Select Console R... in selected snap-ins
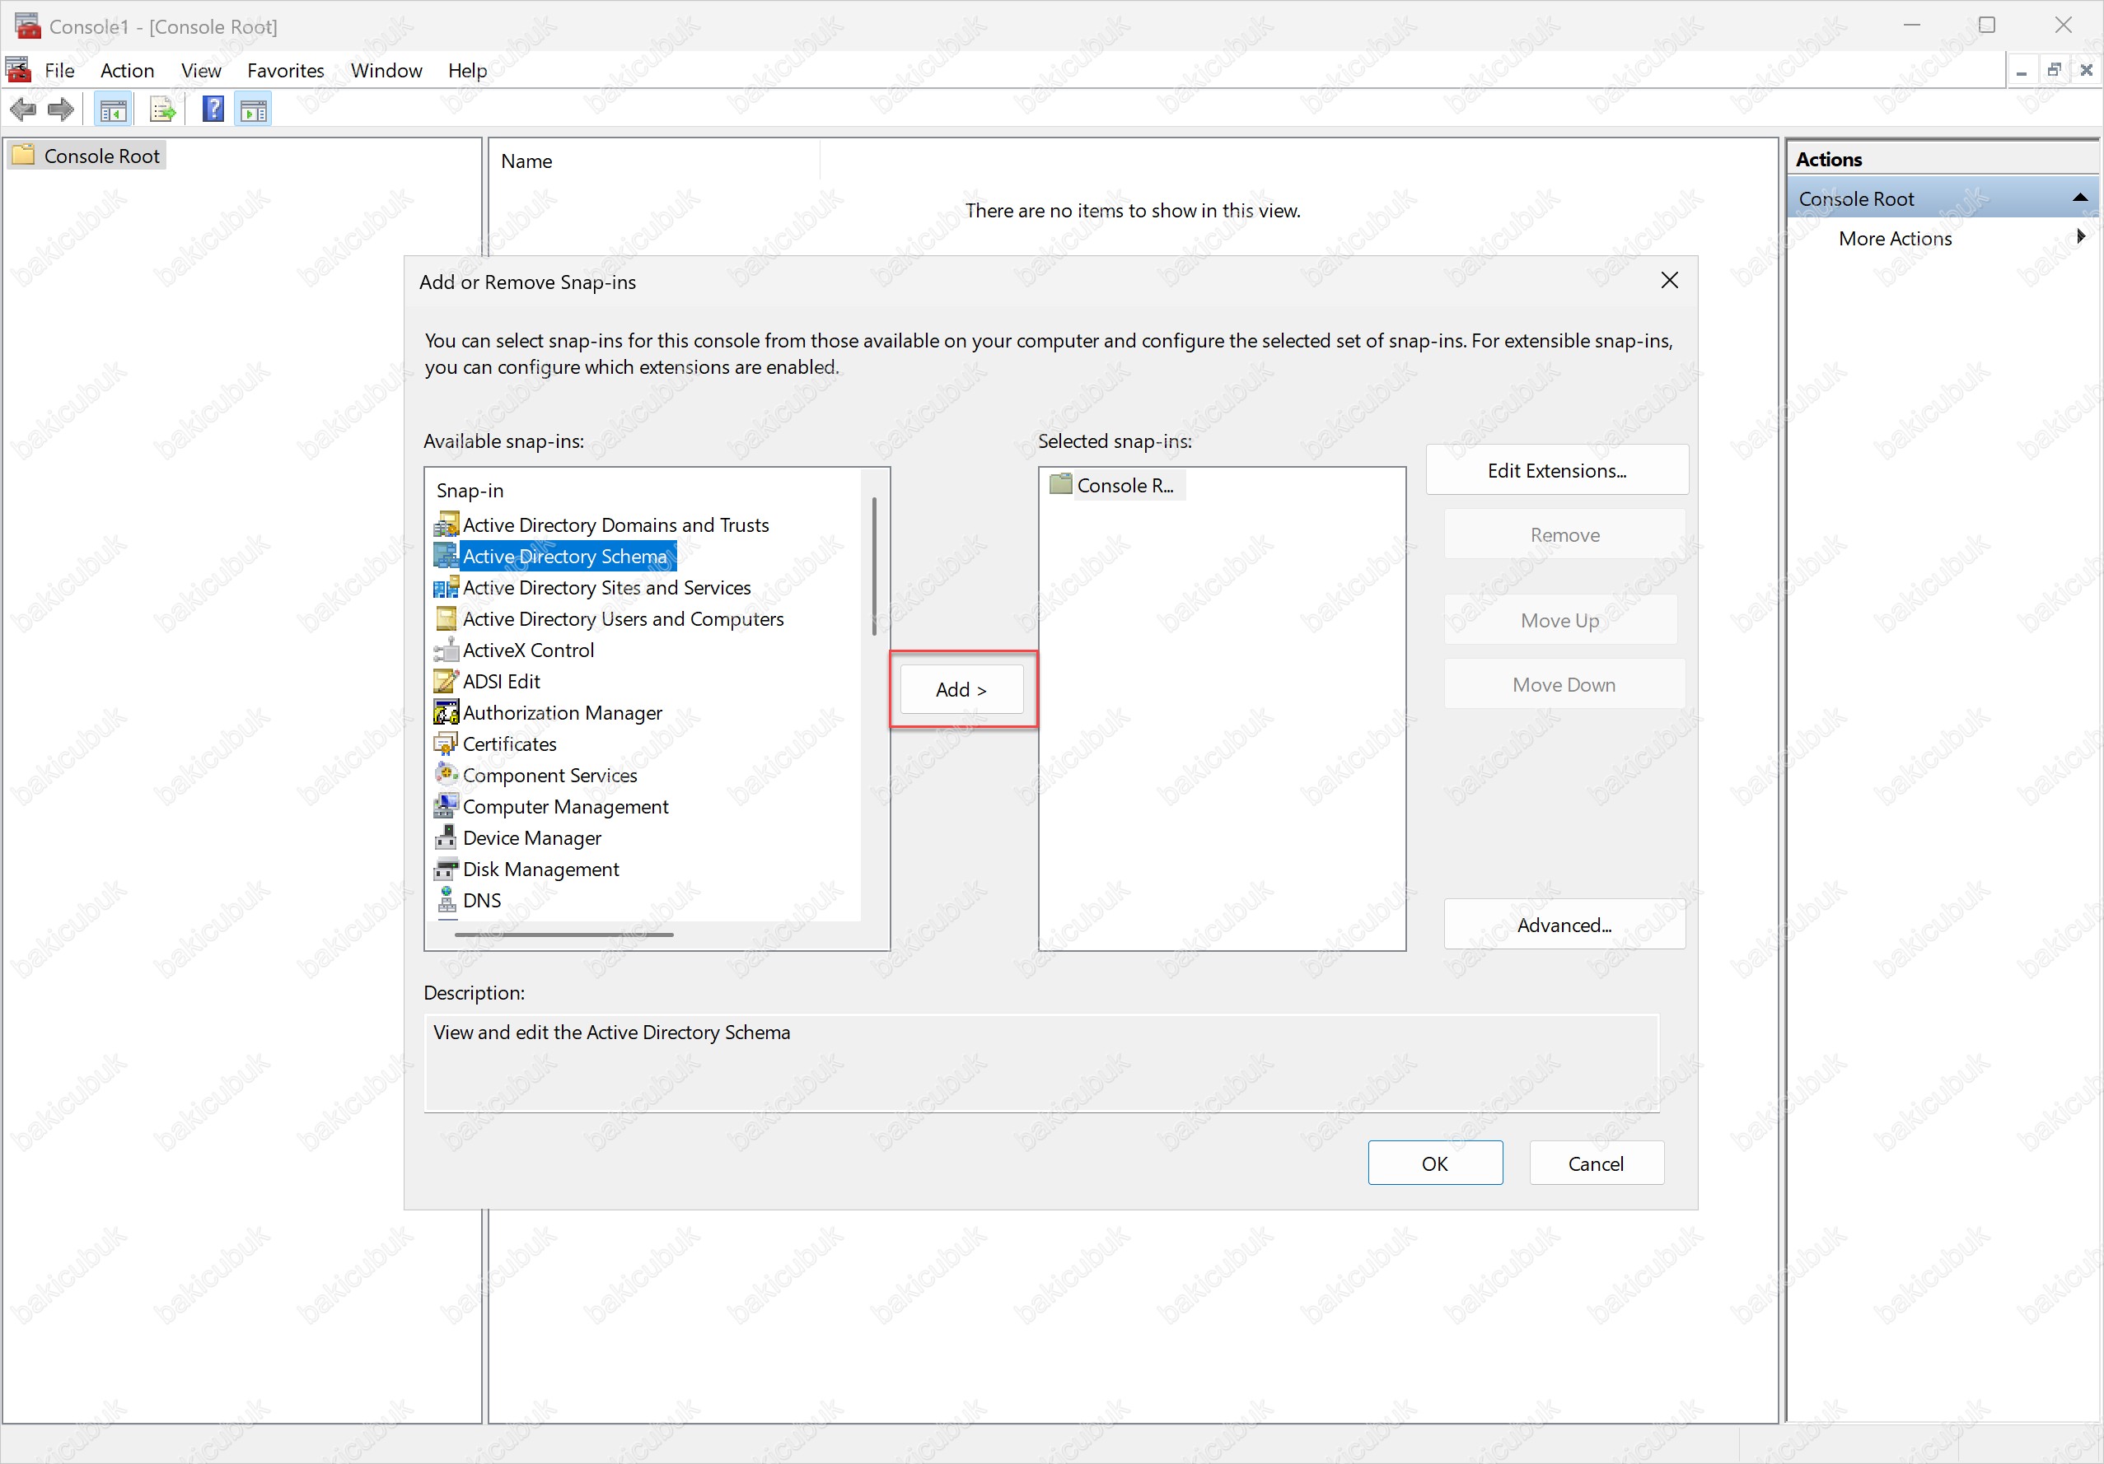The height and width of the screenshot is (1464, 2104). [1124, 486]
